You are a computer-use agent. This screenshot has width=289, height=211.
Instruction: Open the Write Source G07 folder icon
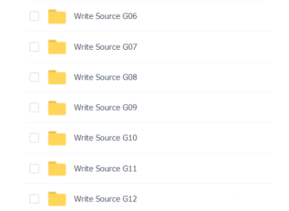click(57, 47)
